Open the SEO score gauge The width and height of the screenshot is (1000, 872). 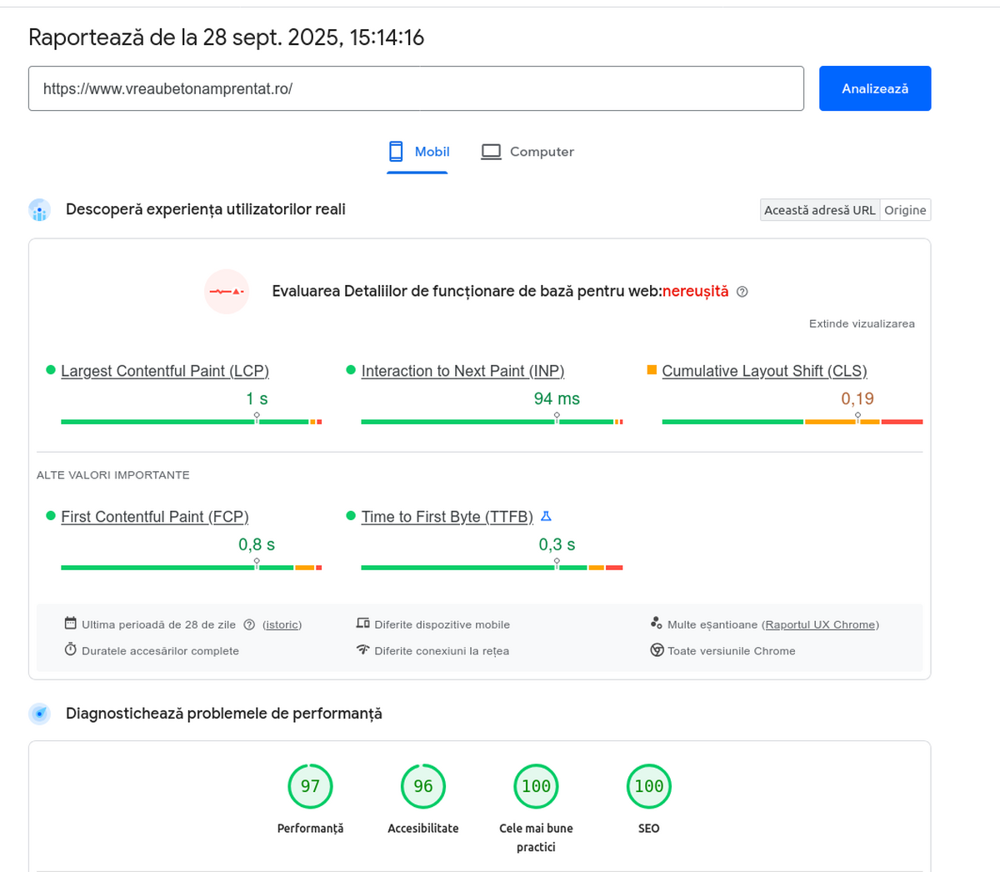(x=648, y=786)
